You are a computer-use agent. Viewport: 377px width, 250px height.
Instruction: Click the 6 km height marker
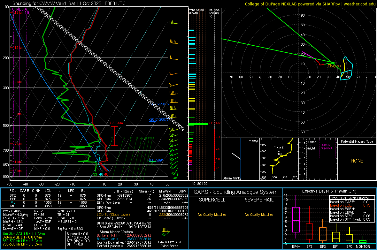(18, 114)
